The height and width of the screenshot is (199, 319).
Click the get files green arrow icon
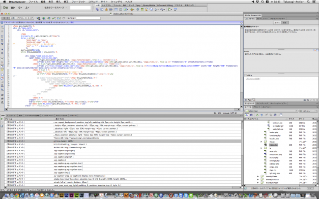(257, 115)
